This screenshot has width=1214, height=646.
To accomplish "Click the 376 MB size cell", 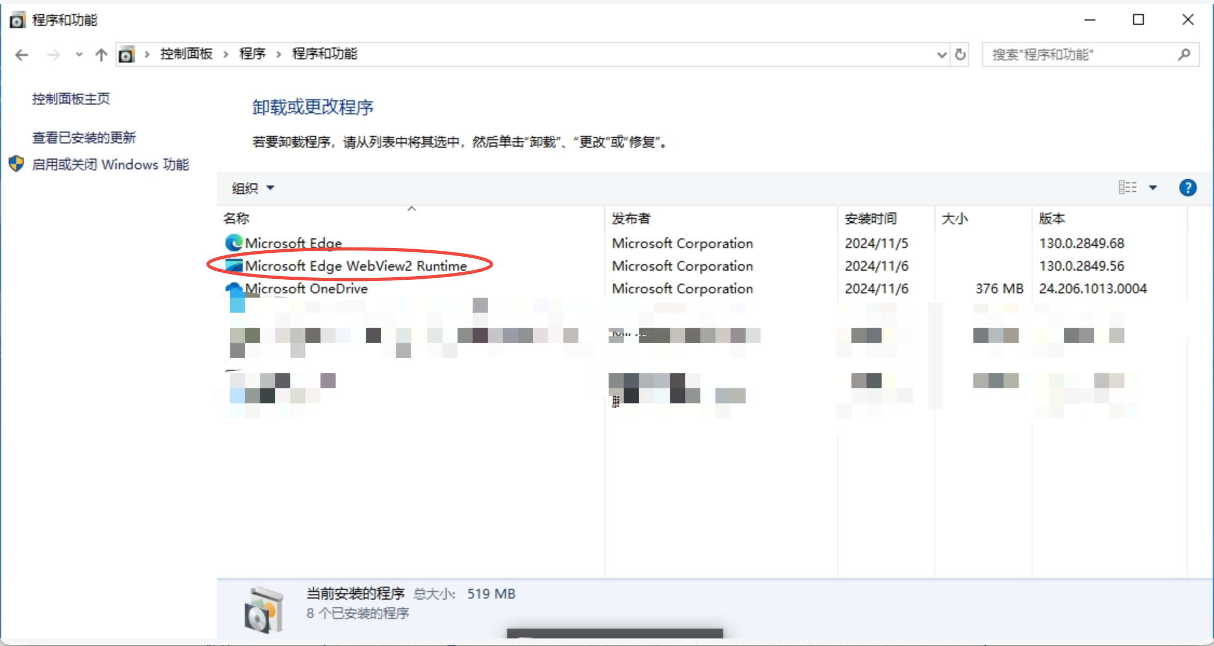I will coord(999,288).
